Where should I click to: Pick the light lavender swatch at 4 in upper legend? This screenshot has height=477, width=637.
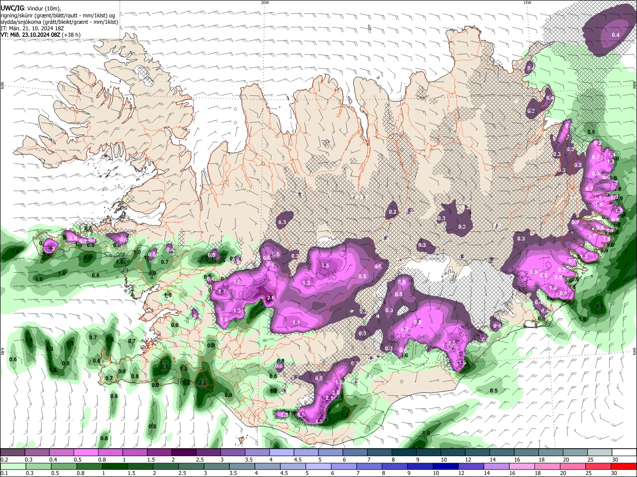[x=281, y=452]
